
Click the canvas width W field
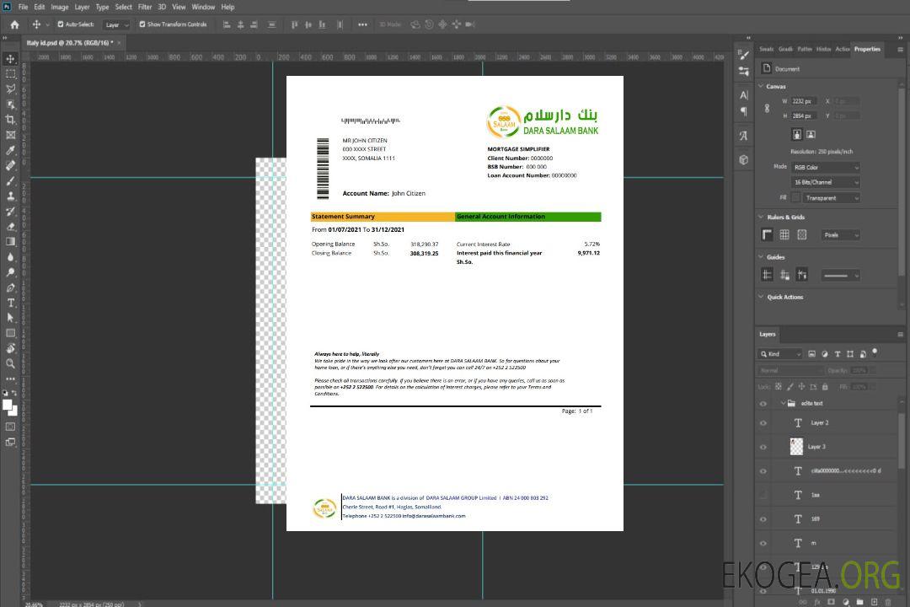(804, 101)
